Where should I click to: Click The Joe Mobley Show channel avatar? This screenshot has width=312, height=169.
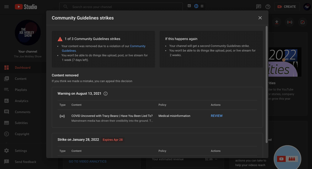point(27,33)
